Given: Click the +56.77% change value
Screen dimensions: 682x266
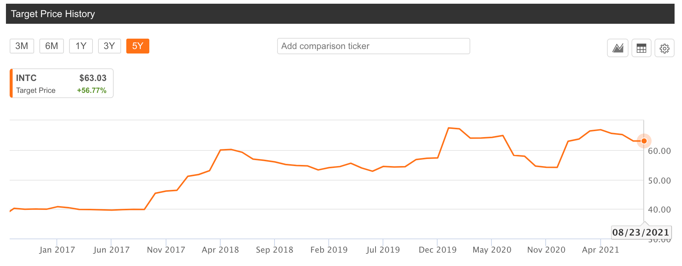Looking at the screenshot, I should [x=91, y=90].
